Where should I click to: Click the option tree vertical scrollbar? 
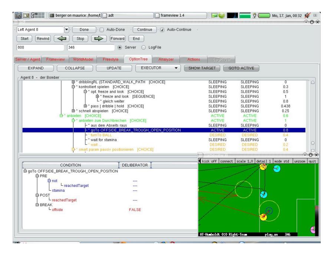click(x=313, y=116)
